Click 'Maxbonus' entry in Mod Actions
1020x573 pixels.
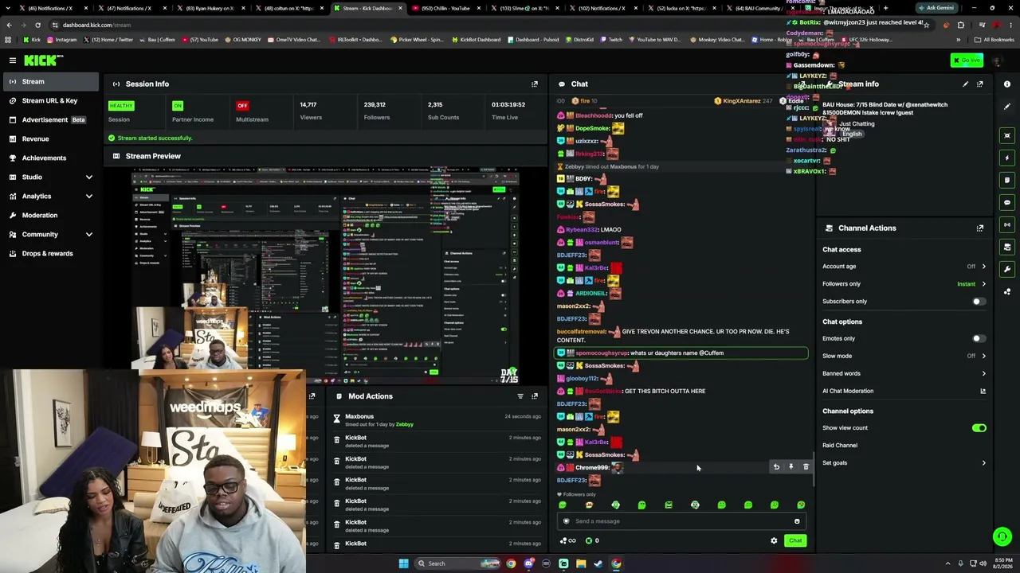pyautogui.click(x=359, y=416)
